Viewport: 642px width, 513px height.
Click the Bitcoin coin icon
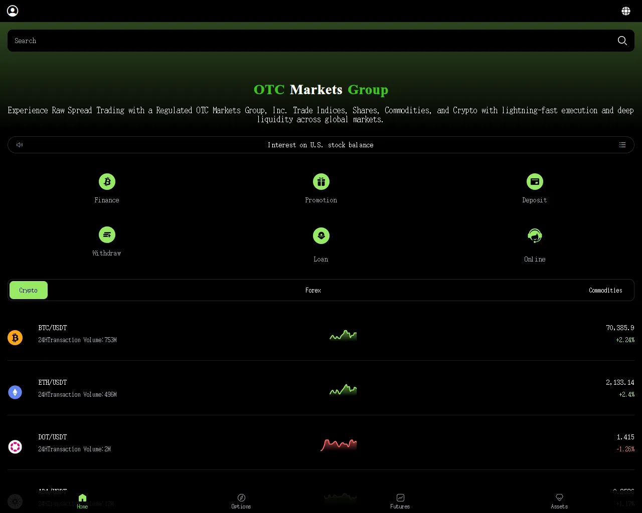pyautogui.click(x=15, y=338)
